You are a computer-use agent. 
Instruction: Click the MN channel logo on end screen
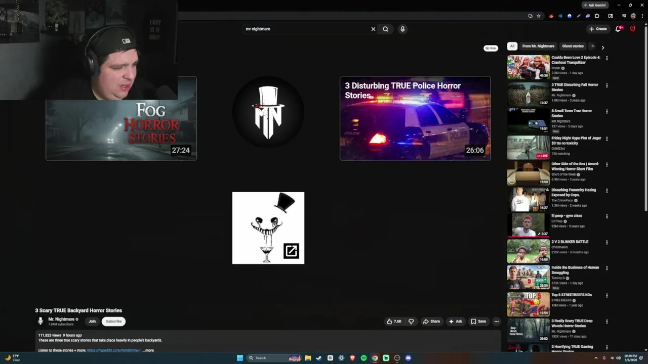(x=268, y=112)
